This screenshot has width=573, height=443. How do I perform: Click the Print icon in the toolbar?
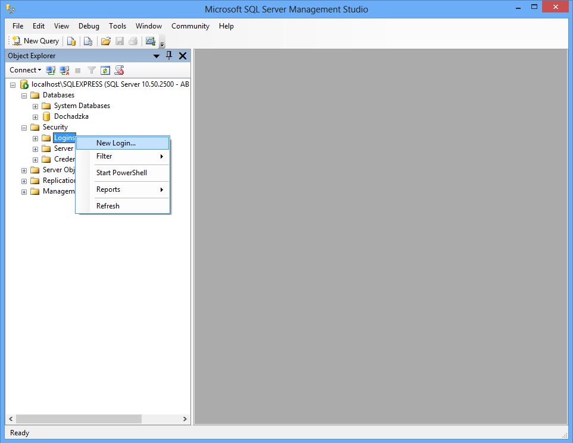[x=133, y=41]
